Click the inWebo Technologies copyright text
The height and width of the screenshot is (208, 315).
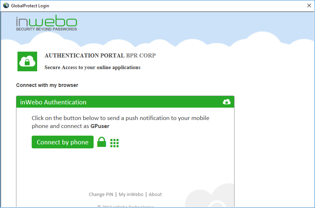[125, 206]
